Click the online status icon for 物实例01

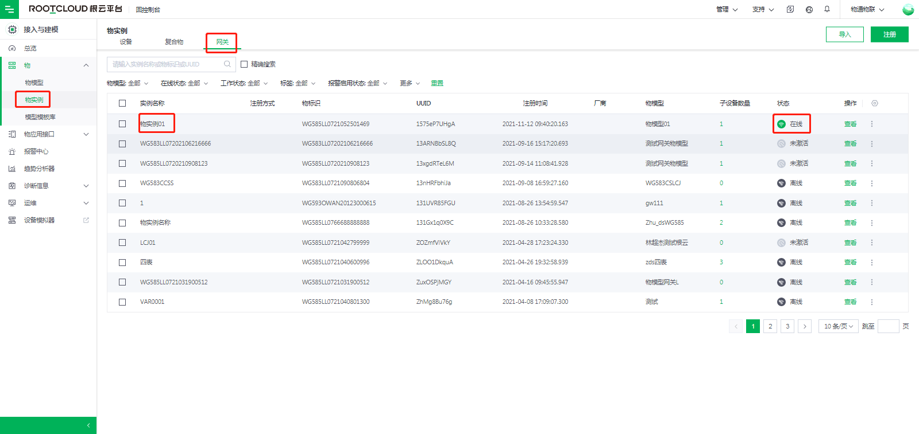(x=781, y=124)
